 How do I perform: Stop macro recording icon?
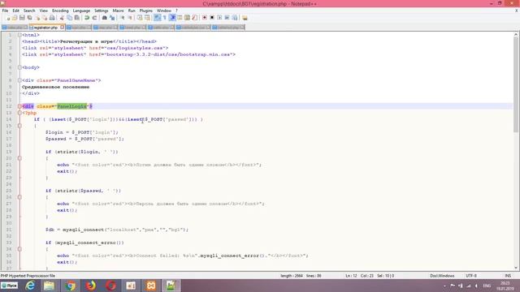click(212, 18)
